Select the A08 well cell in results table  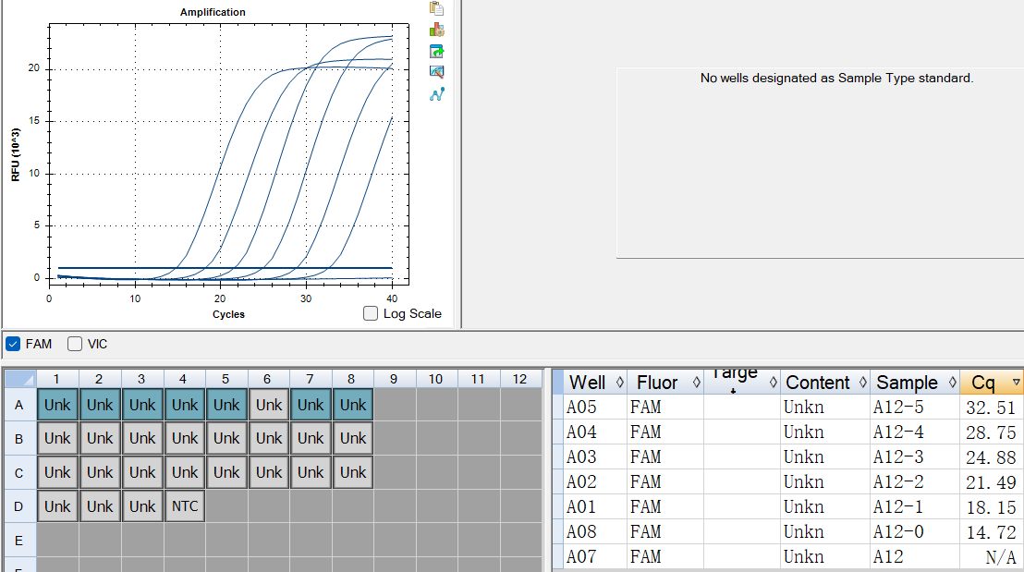click(595, 531)
